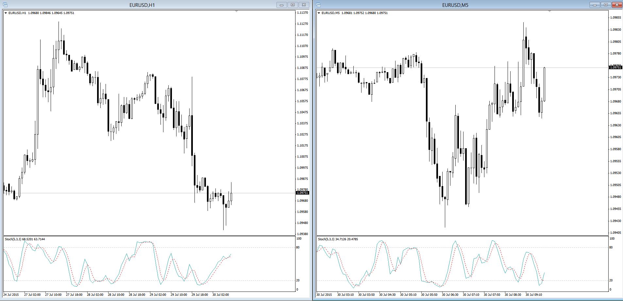Click the 30 Jul 06:30 time label
This screenshot has height=301, width=623.
click(x=450, y=295)
